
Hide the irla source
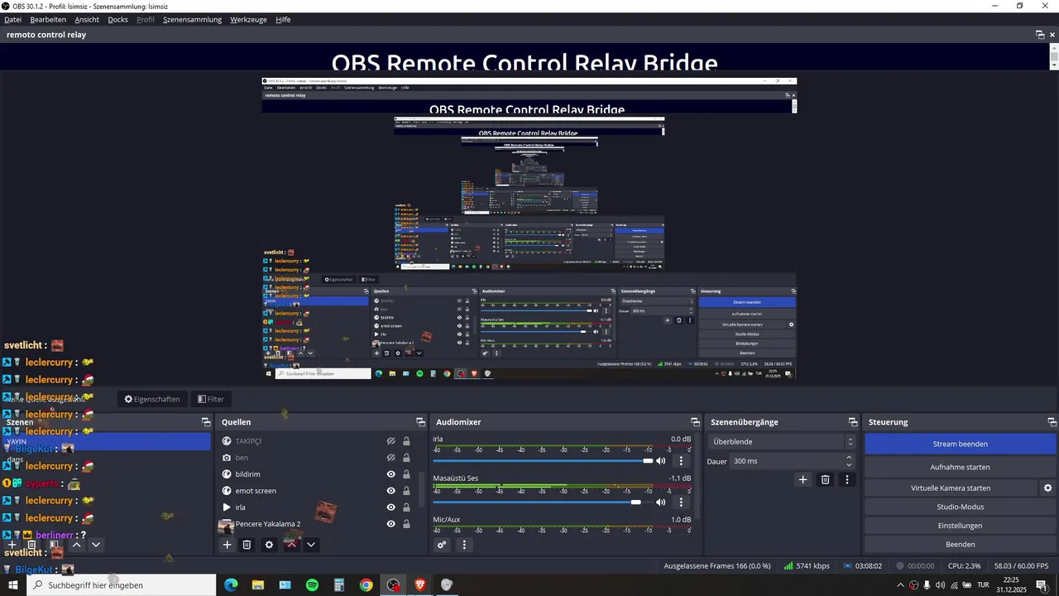(391, 507)
